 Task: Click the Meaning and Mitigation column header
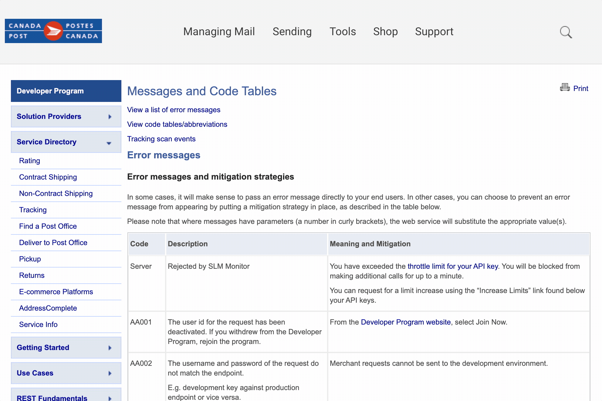(458, 244)
